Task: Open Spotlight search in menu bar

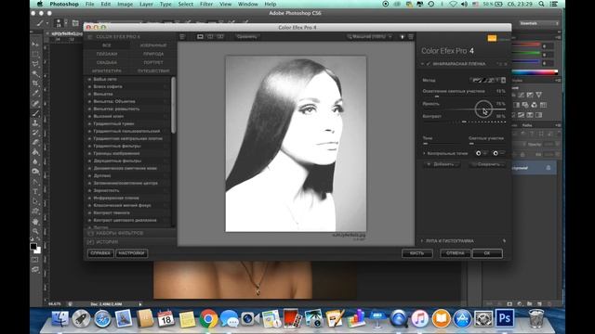Action: coord(541,4)
